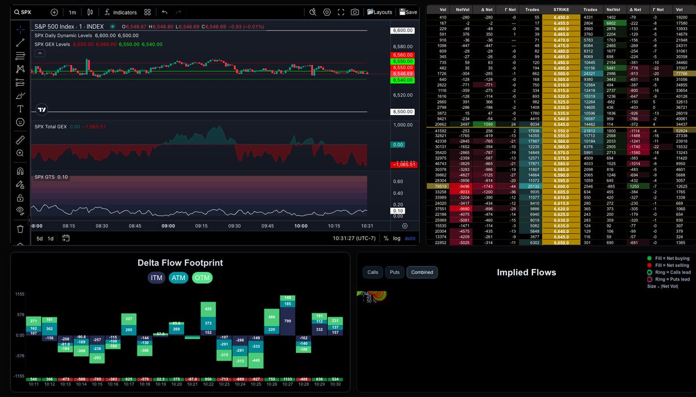Image resolution: width=696 pixels, height=397 pixels.
Task: Switch to the 5d date range
Action: (39, 238)
